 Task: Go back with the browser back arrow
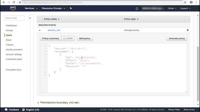click(x=4, y=2)
